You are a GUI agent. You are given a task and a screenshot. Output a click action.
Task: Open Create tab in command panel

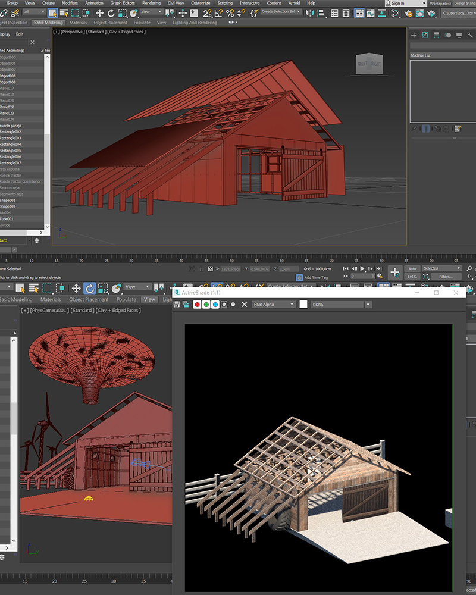click(414, 35)
